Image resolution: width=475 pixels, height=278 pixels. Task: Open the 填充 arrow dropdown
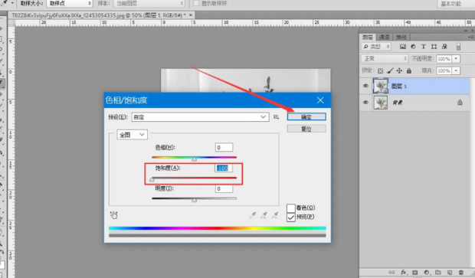(456, 71)
